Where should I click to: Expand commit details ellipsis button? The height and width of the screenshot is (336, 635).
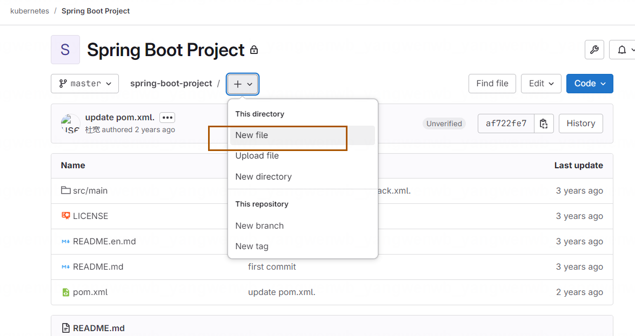tap(167, 118)
